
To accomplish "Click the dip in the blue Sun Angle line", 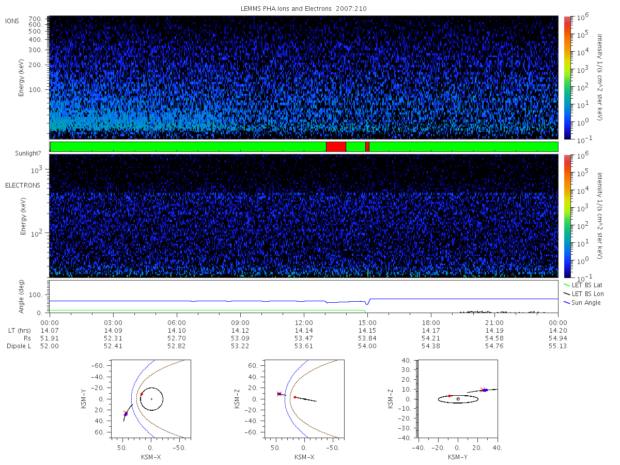I will (366, 303).
